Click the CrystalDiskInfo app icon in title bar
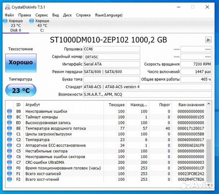Viewport: 219px width, 194px height. point(8,7)
